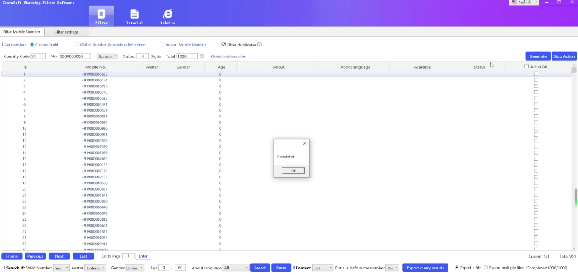This screenshot has width=578, height=279.
Task: Click OK in the Completed dialog
Action: pos(293,171)
